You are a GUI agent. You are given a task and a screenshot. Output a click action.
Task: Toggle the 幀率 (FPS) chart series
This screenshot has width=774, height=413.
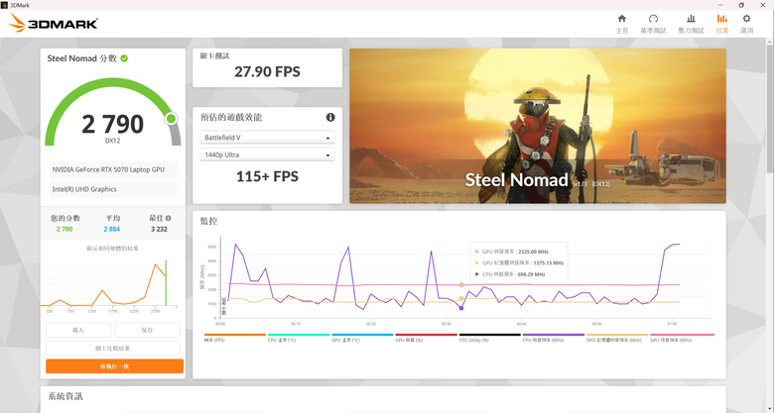(234, 338)
